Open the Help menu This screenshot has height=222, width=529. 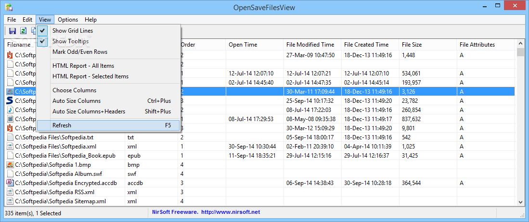tap(91, 20)
